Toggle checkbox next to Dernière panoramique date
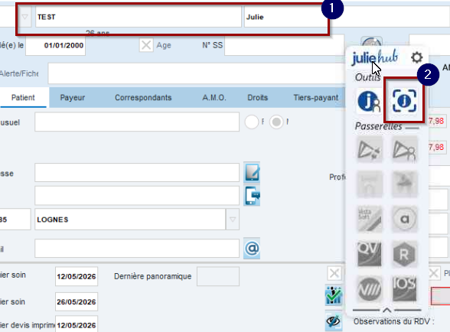 coord(334,273)
